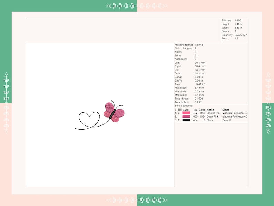Click the 'N#' column header
274x206 pixels.
click(180, 109)
